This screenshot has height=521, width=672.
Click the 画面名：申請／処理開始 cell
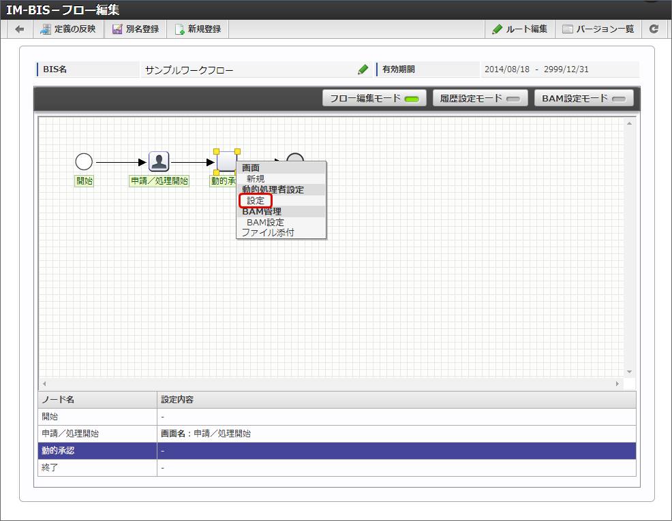[x=397, y=434]
